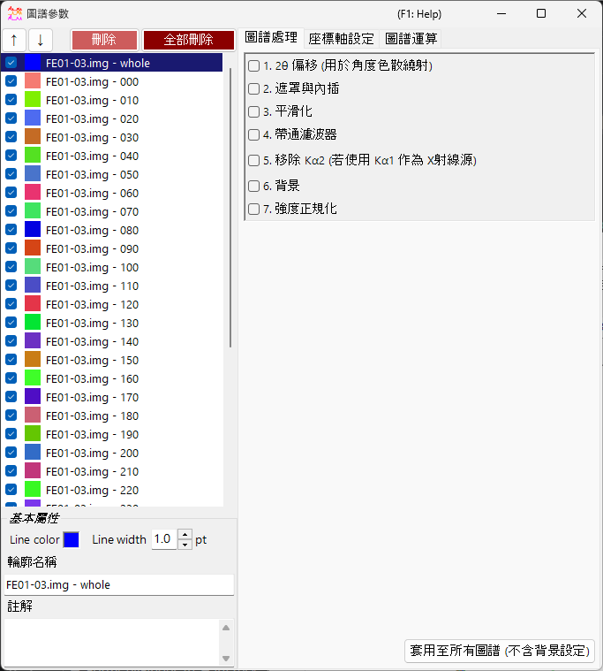This screenshot has width=603, height=671.
Task: Maximize the 圖譜參數 window
Action: [x=541, y=13]
